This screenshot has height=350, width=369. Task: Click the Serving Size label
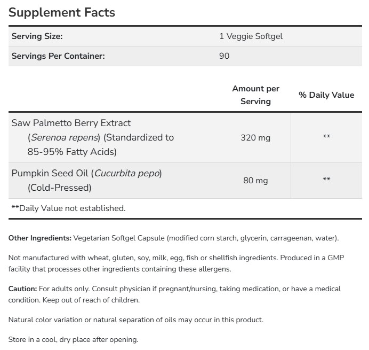37,36
